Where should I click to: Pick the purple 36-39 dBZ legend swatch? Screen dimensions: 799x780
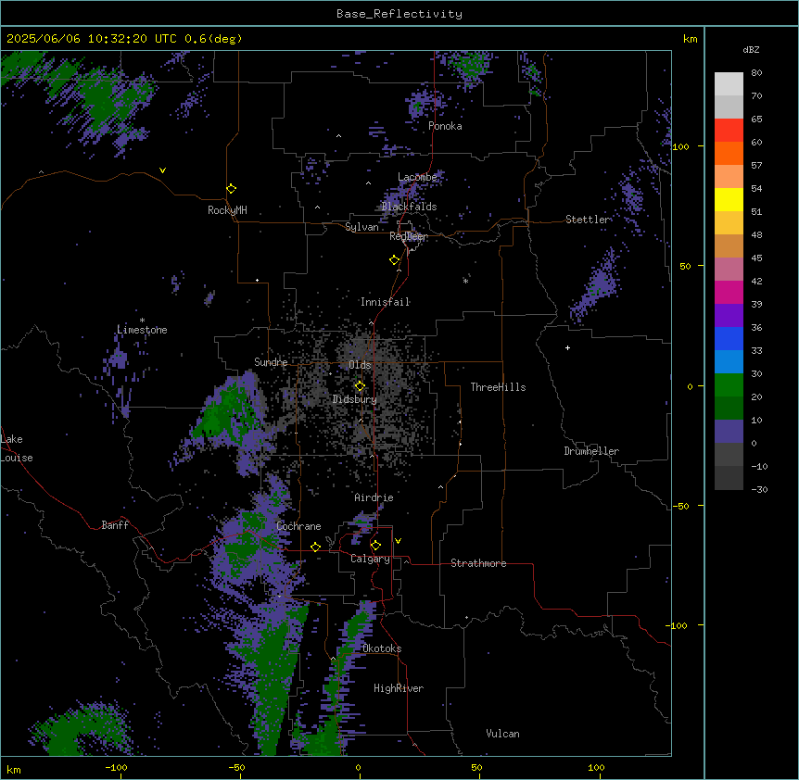tap(729, 316)
